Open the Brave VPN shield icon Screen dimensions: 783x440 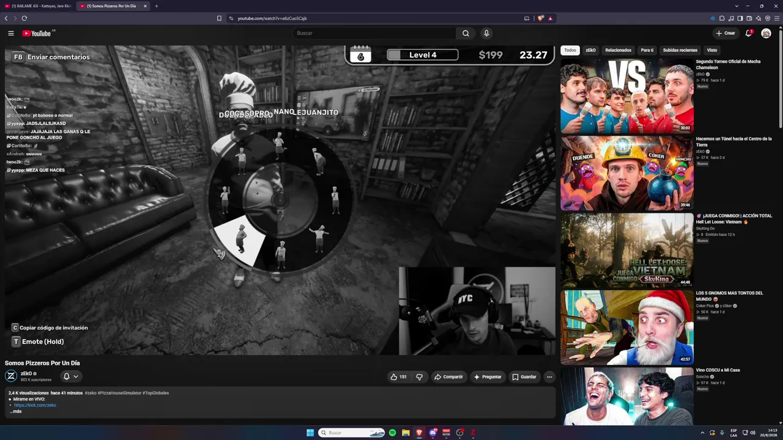pyautogui.click(x=768, y=18)
